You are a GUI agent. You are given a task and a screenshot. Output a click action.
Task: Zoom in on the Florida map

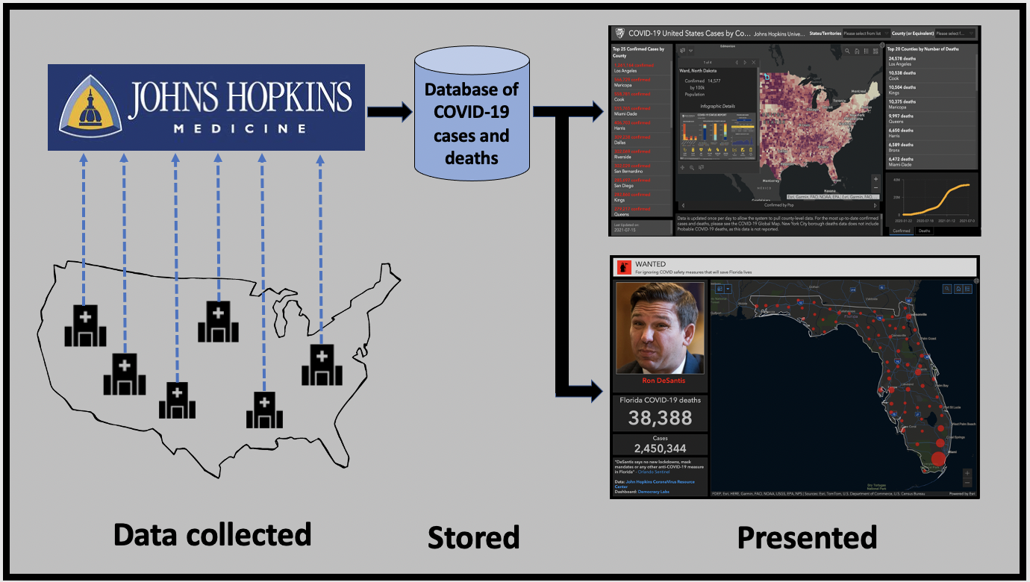click(x=967, y=473)
